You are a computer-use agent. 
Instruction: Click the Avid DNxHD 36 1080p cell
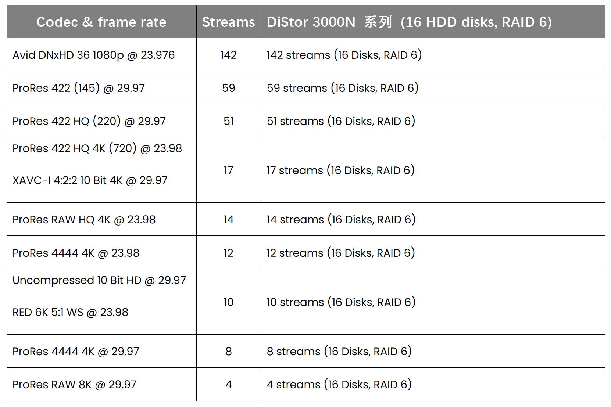[94, 55]
